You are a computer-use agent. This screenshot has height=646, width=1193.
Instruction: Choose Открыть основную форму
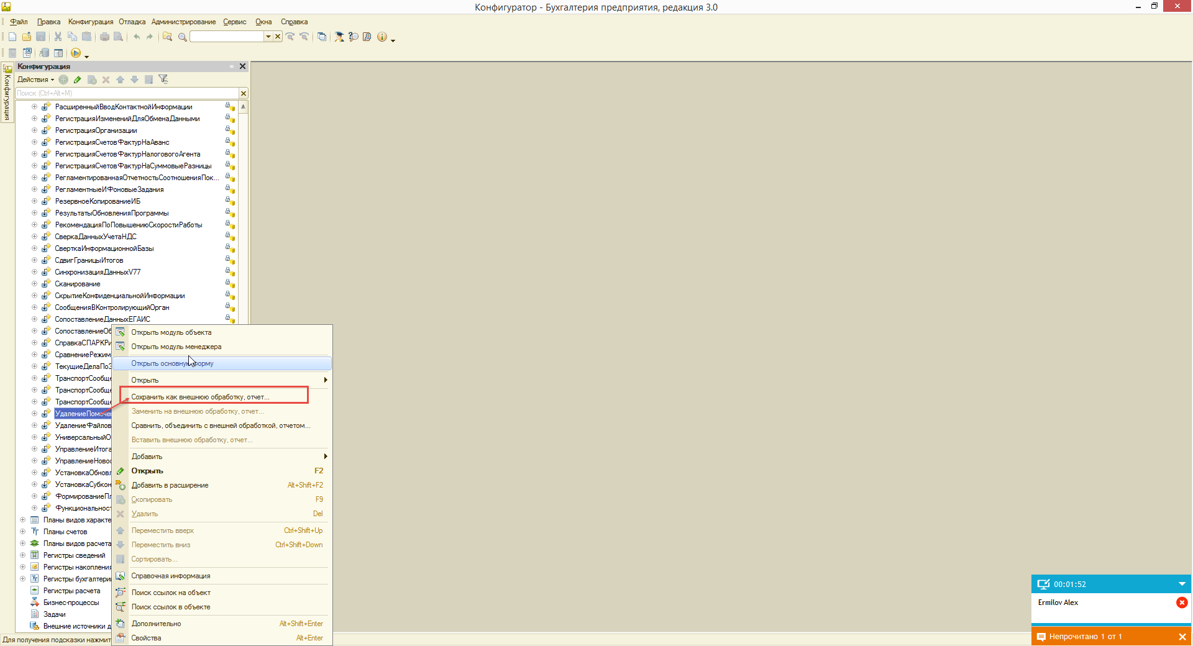point(222,363)
